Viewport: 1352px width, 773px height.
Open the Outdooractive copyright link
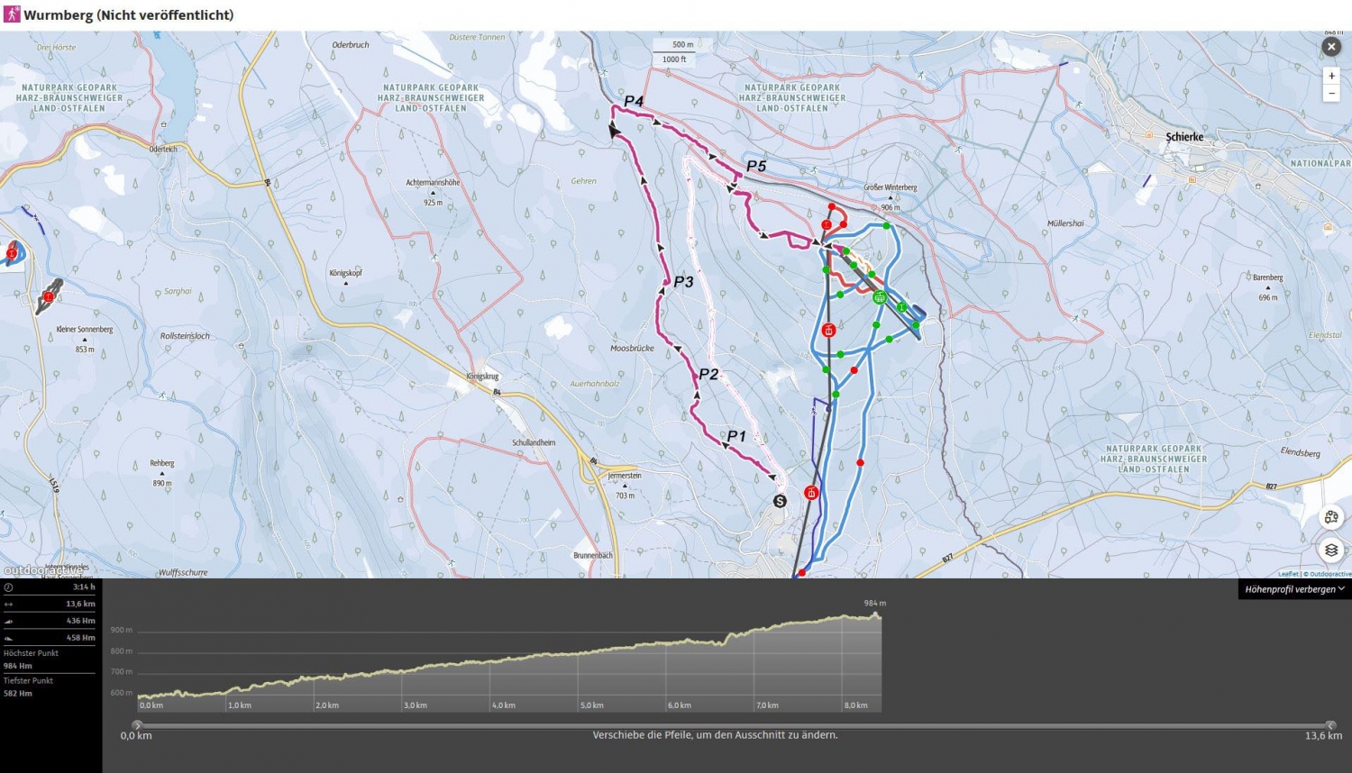click(1329, 574)
